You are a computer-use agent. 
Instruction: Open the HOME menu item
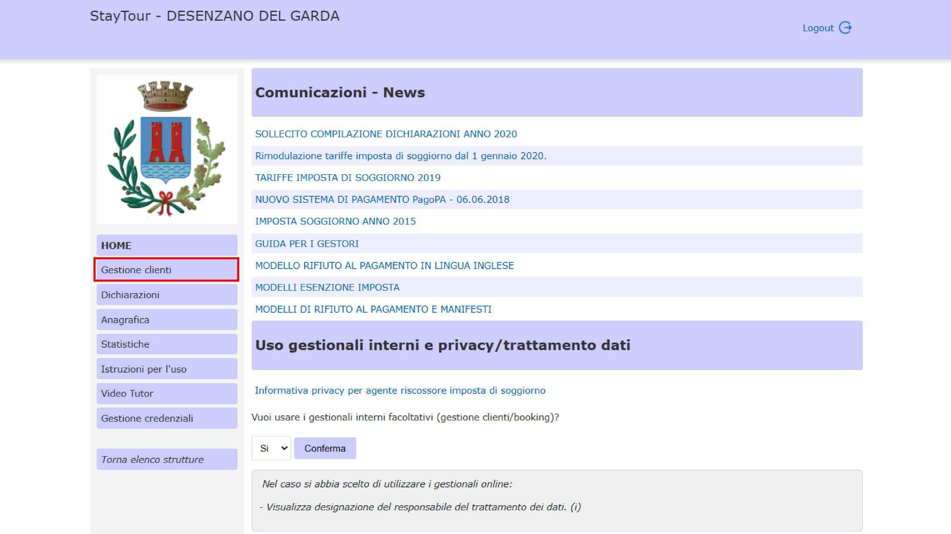pos(167,245)
